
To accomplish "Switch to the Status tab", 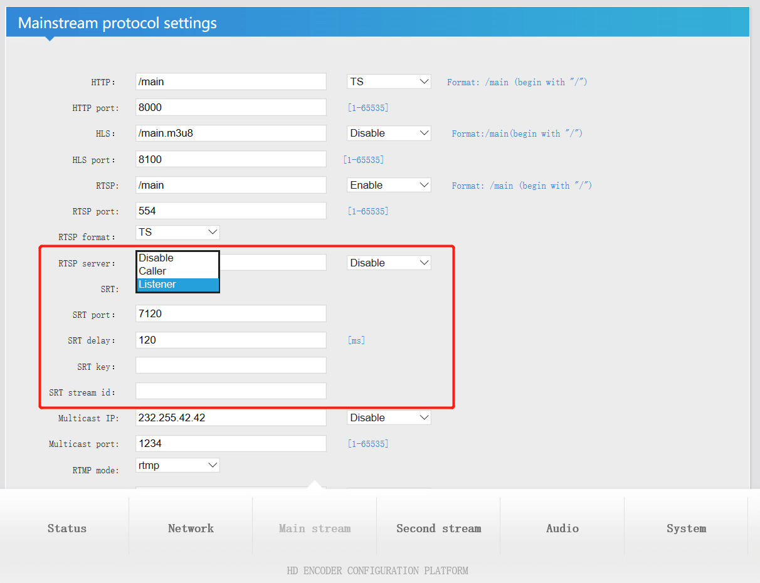I will pos(66,528).
